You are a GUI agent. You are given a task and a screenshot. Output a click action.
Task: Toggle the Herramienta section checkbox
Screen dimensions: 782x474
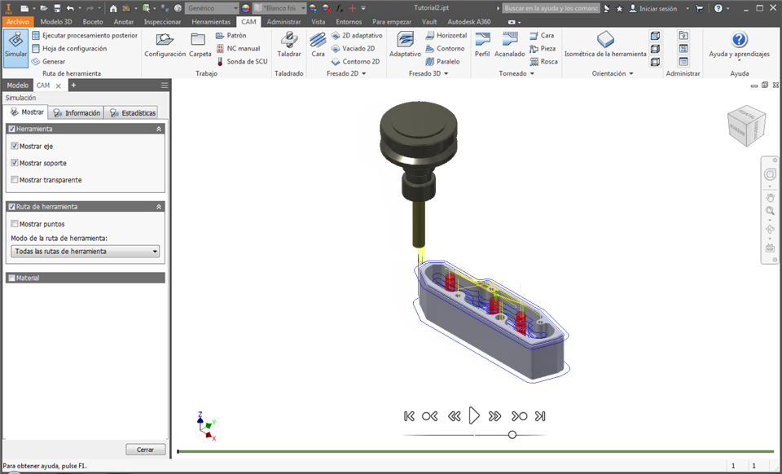(12, 129)
